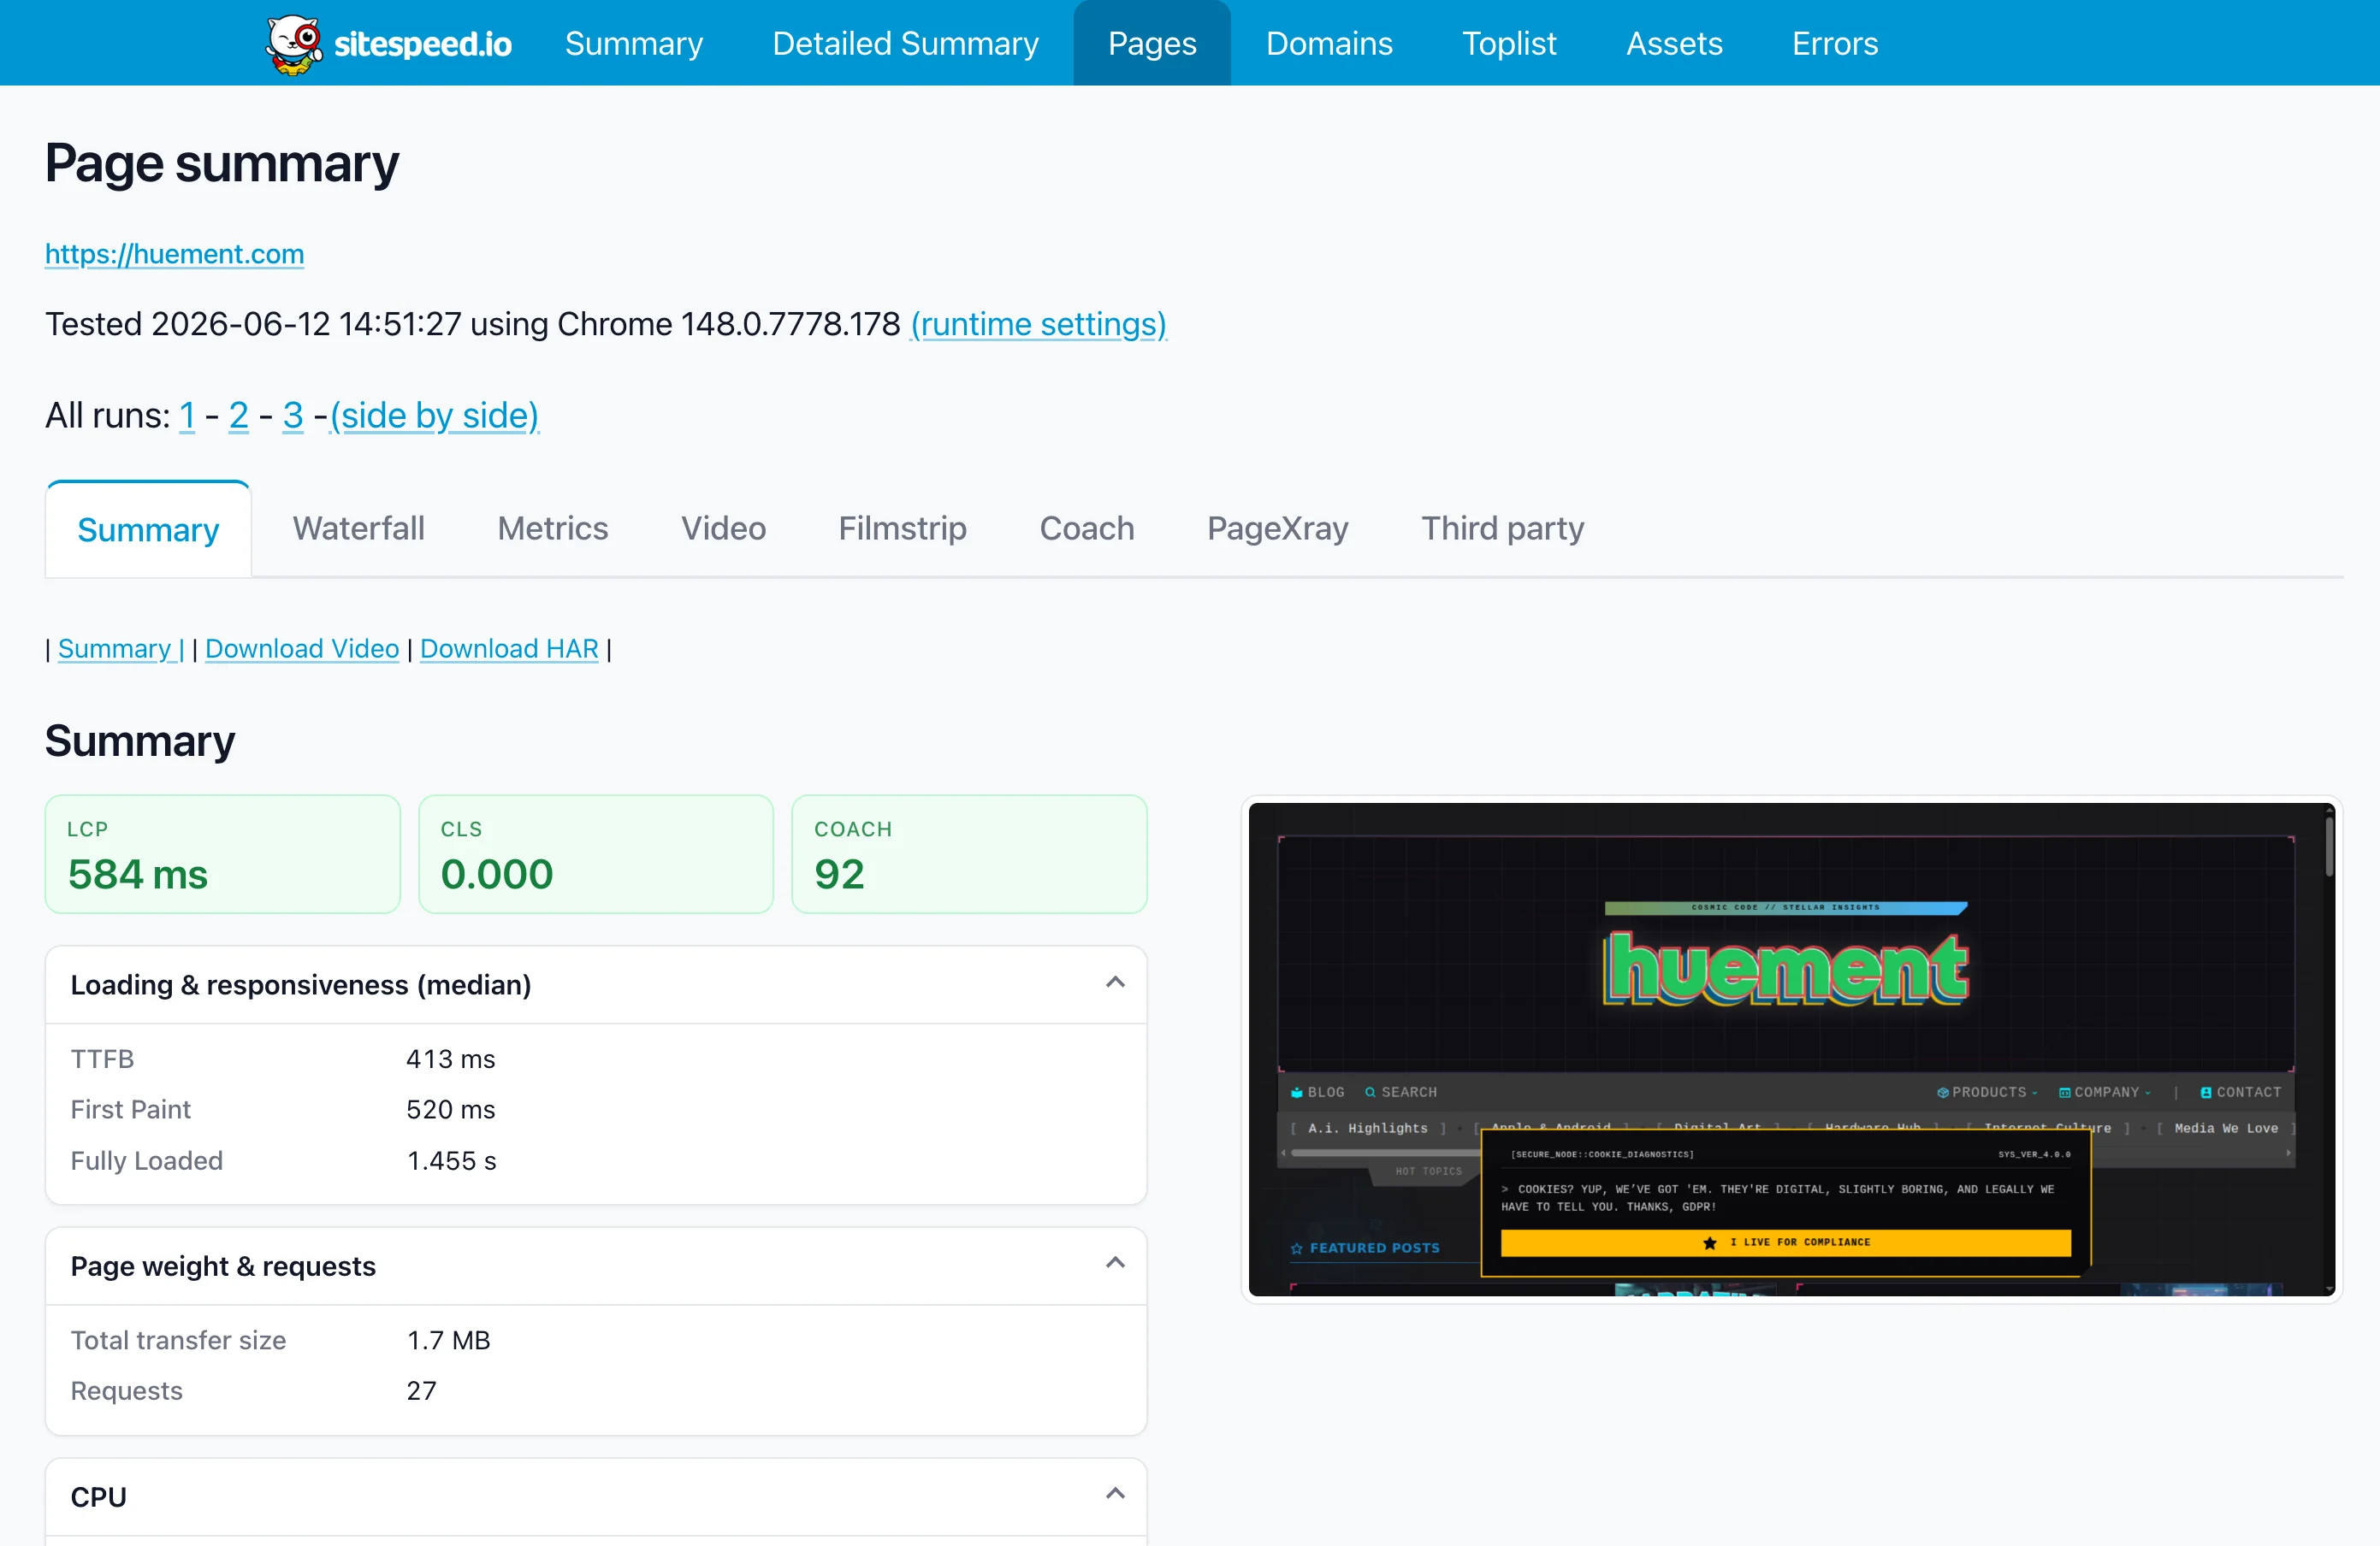The height and width of the screenshot is (1546, 2380).
Task: Click the Page summary heading
Action: 222,164
